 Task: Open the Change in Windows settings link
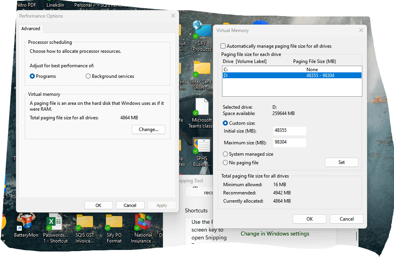(275, 234)
